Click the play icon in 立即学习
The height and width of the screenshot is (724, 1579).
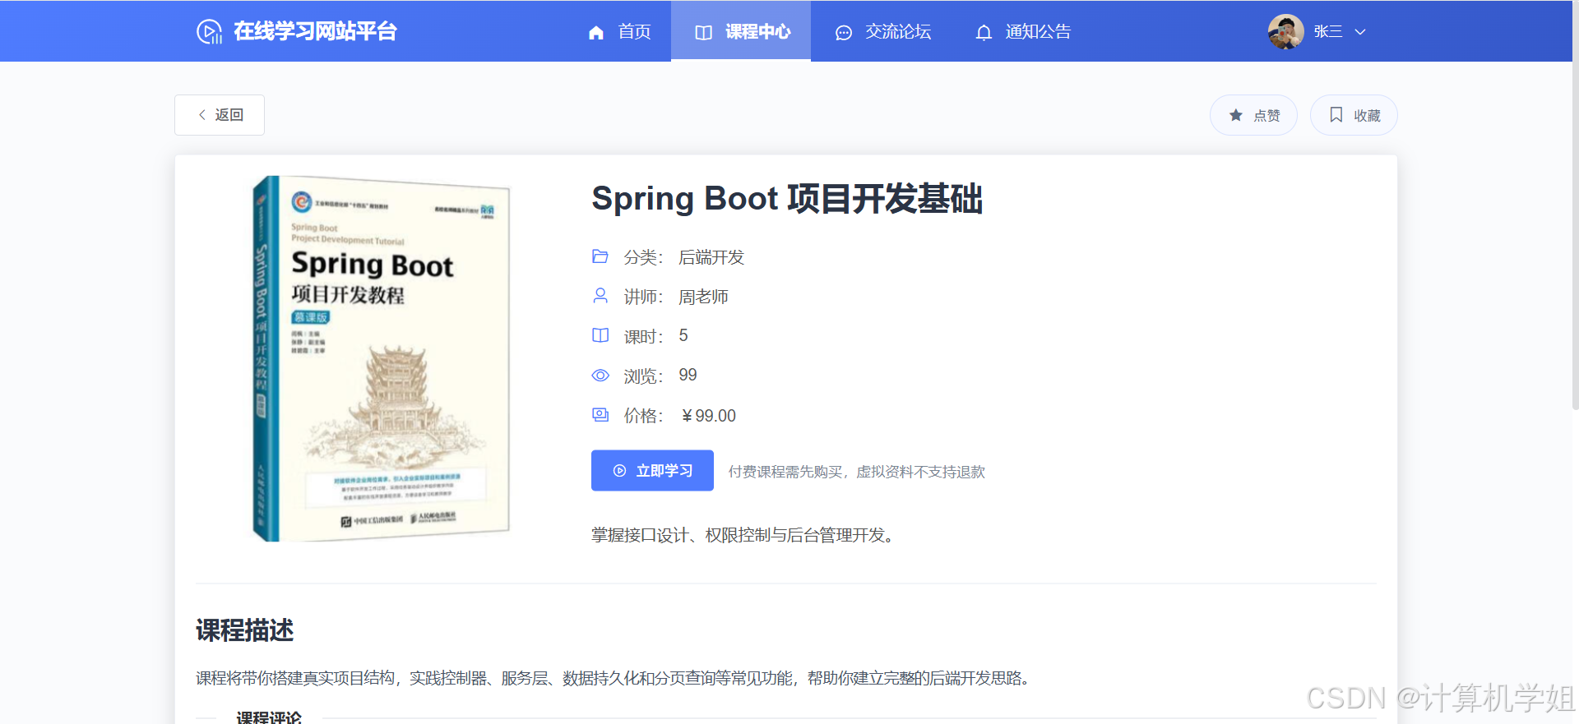(619, 471)
